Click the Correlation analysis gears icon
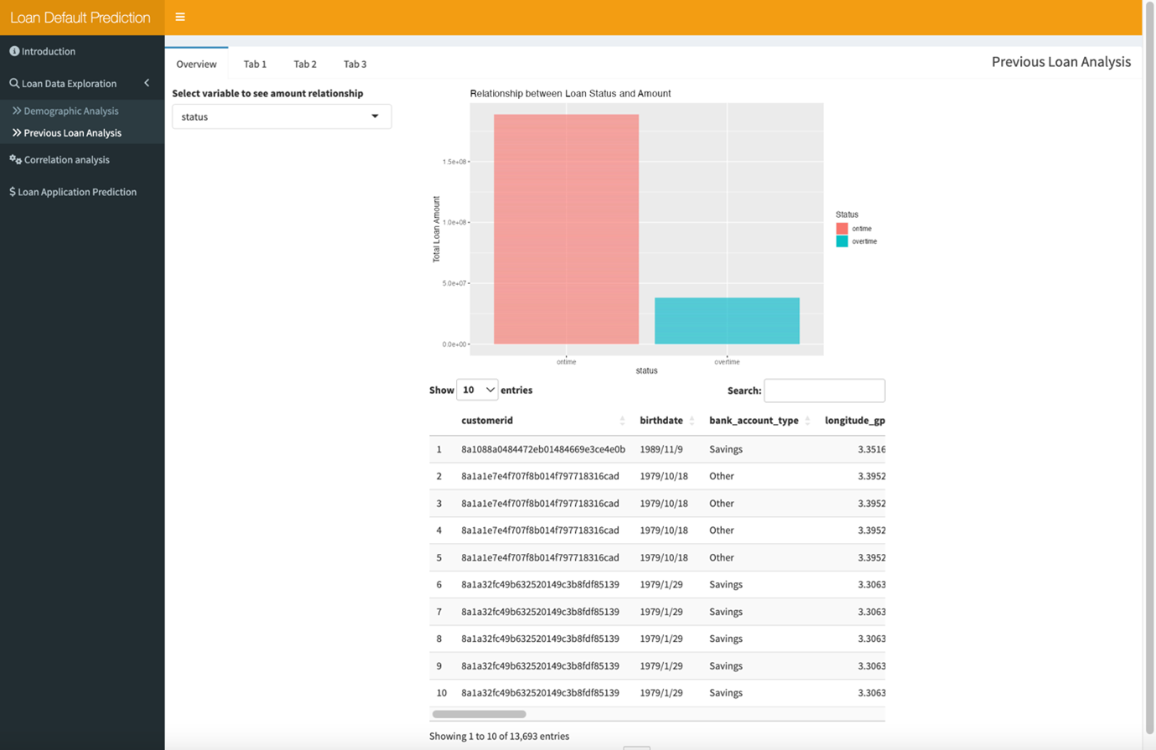 point(15,159)
